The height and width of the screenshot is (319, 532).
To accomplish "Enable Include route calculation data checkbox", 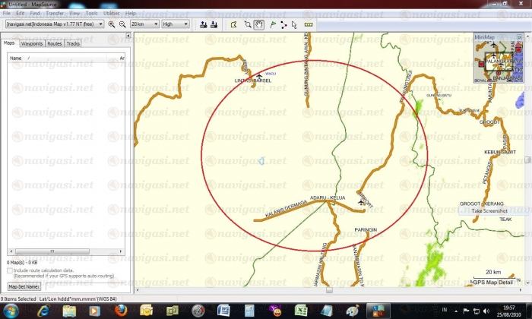I will 9,270.
